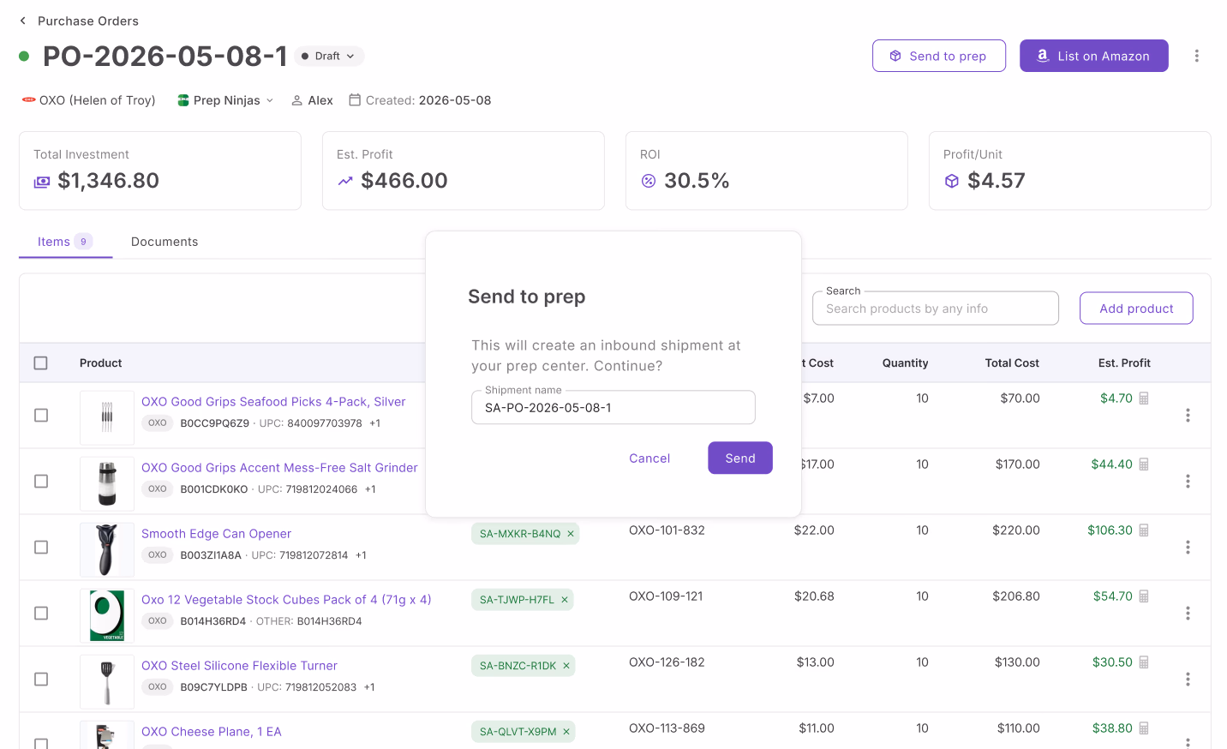The image size is (1227, 749).
Task: Open profit calculator for $30.50 row
Action: pyautogui.click(x=1144, y=662)
